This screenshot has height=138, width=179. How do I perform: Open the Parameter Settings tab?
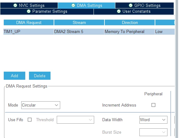coord(47,12)
